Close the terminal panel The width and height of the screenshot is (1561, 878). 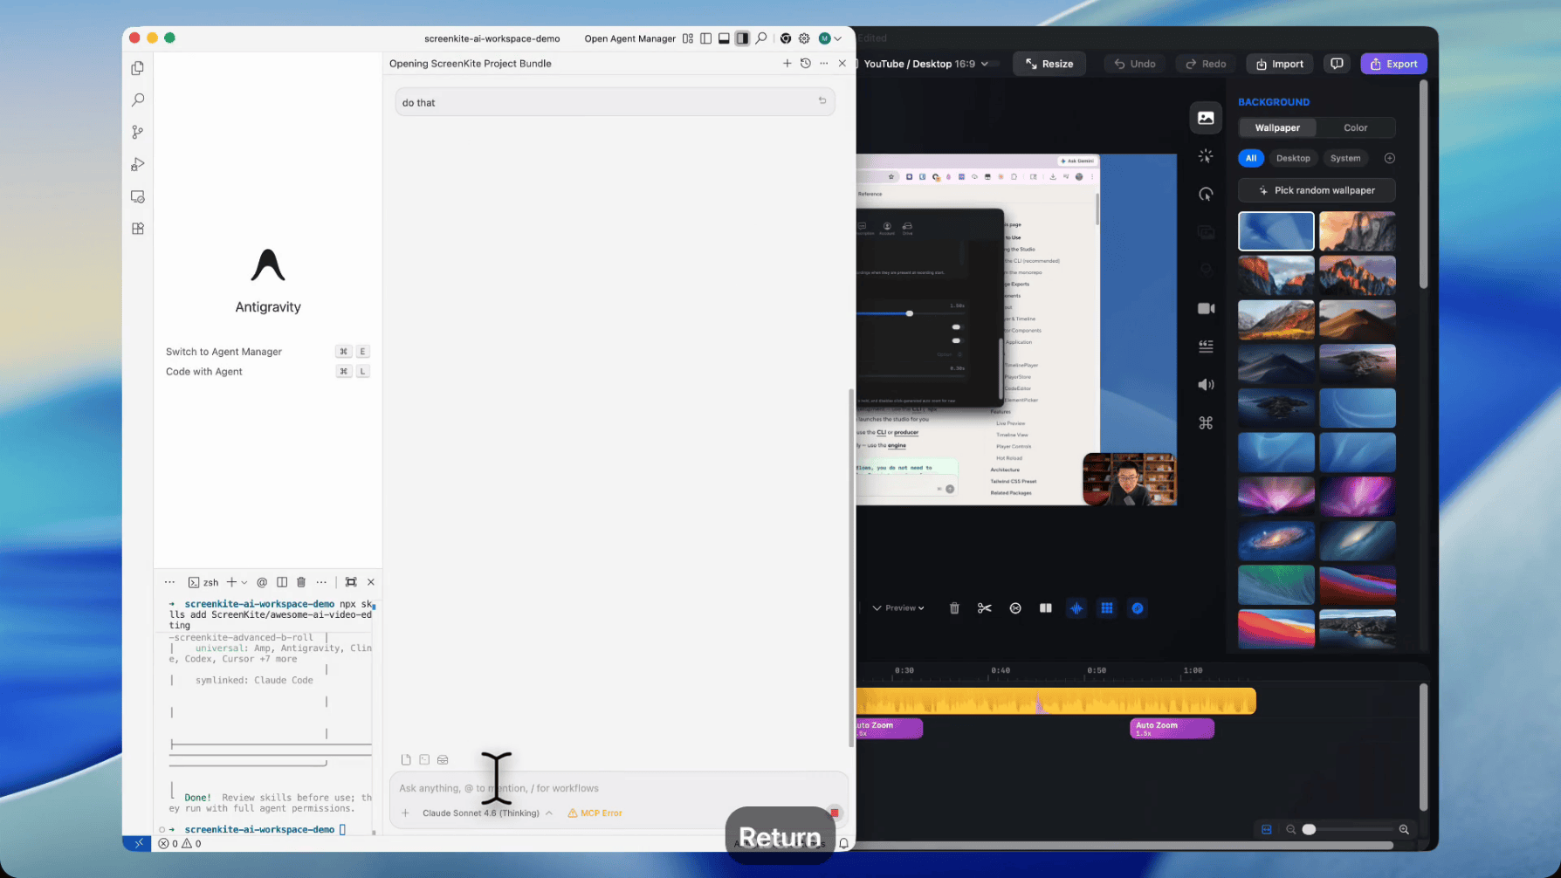371,582
